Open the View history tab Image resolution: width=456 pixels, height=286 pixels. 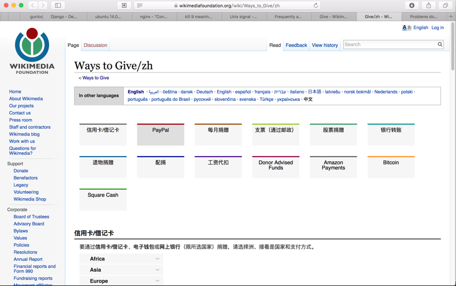click(x=325, y=45)
